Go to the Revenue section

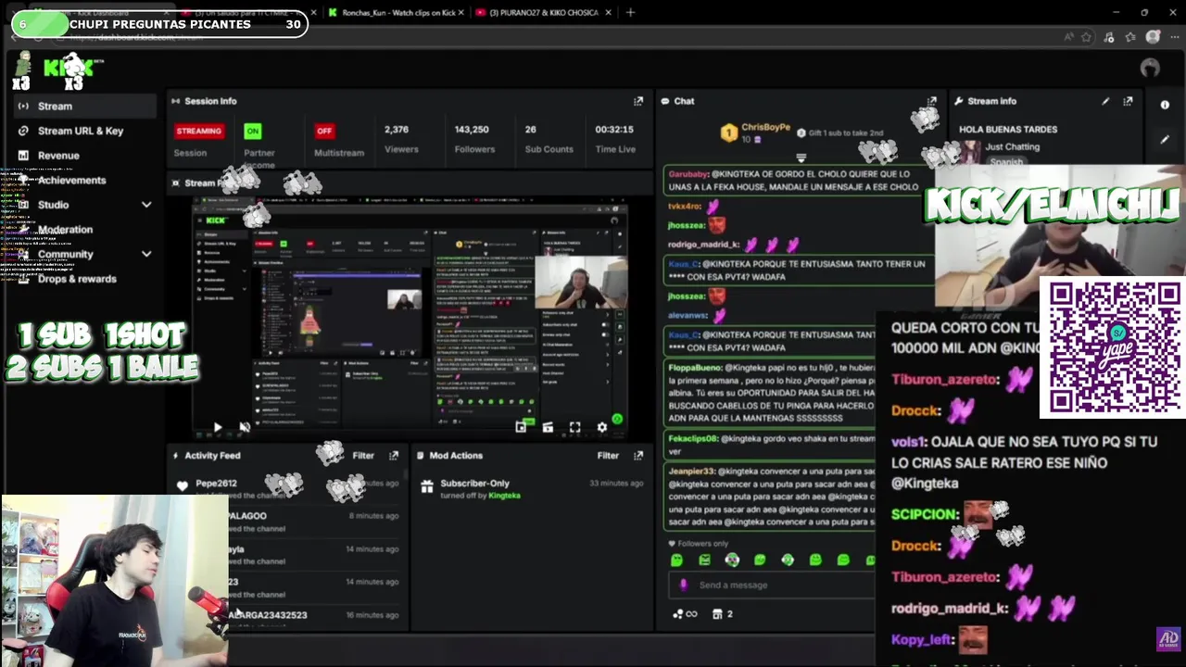coord(58,156)
